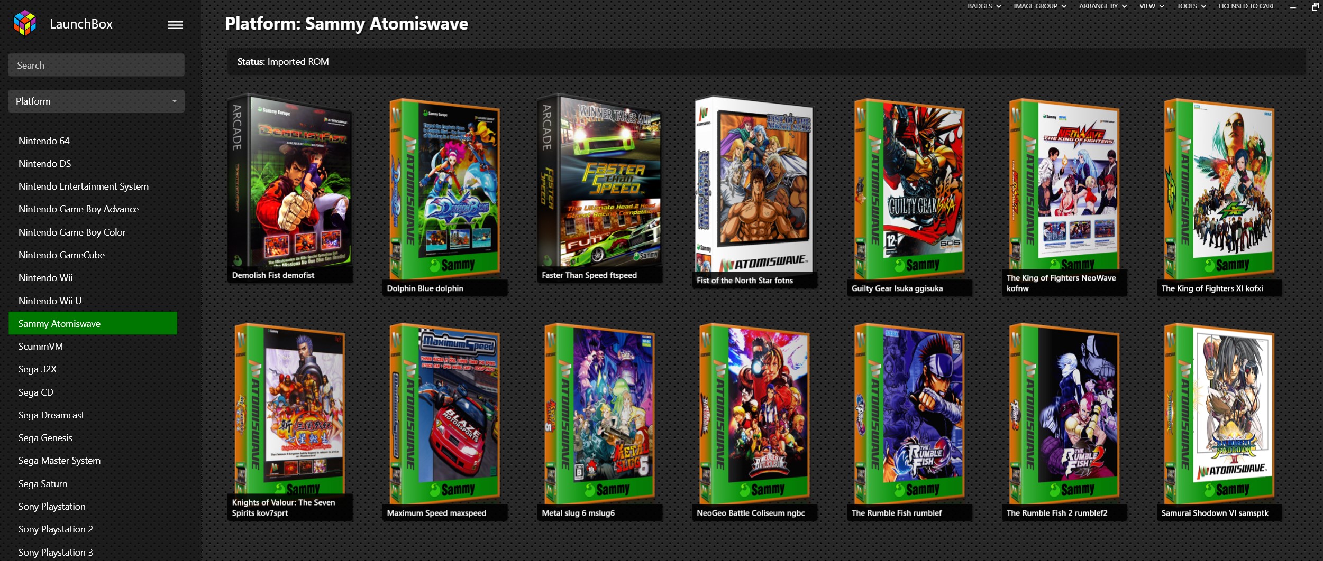Click the Guilty Gear Isuka cover
Image resolution: width=1323 pixels, height=561 pixels.
tap(909, 189)
